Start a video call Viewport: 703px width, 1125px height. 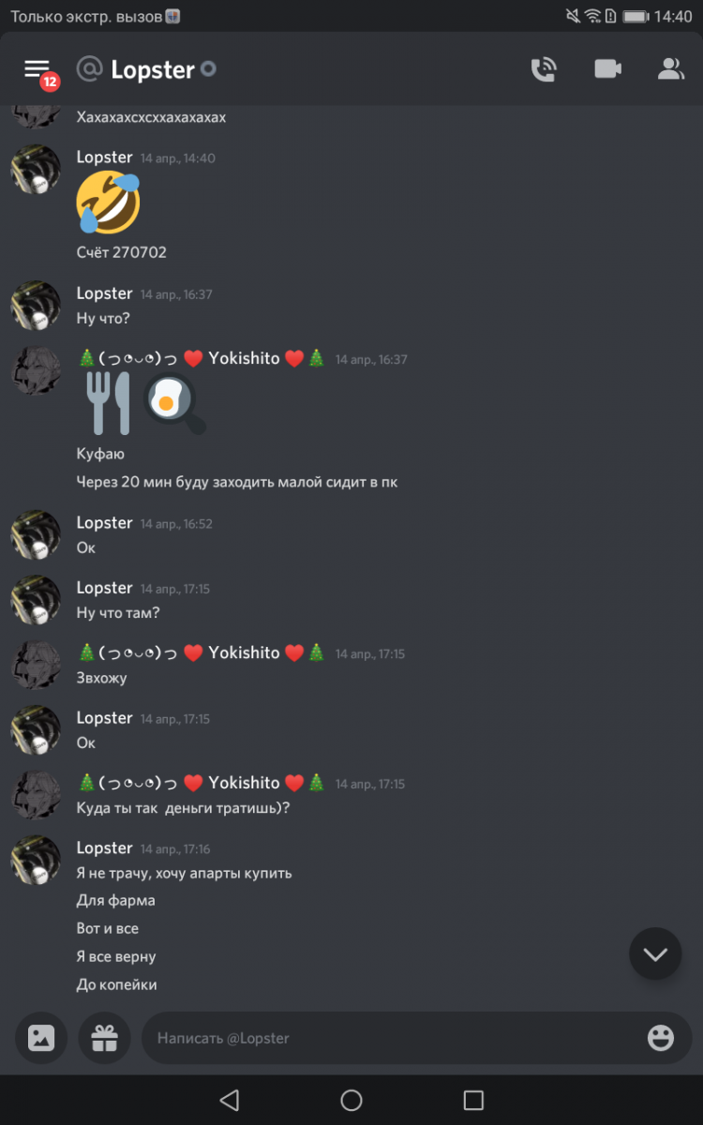point(607,68)
